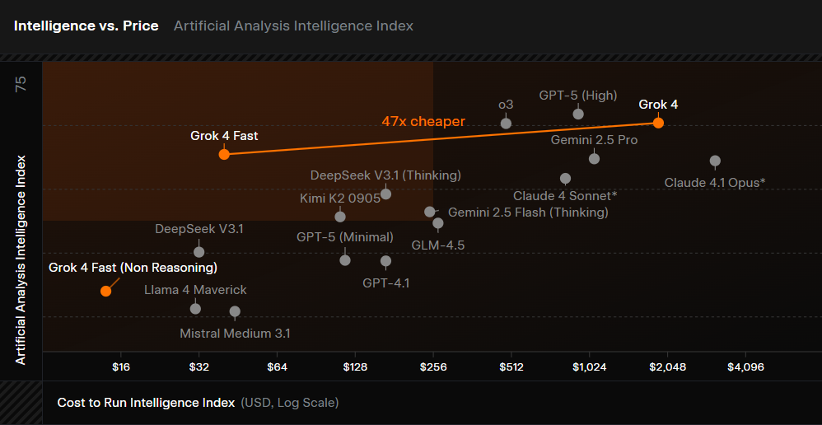Select the Gemini 2.5 Flash (Thinking) point
Viewport: 822px width, 425px height.
click(429, 212)
